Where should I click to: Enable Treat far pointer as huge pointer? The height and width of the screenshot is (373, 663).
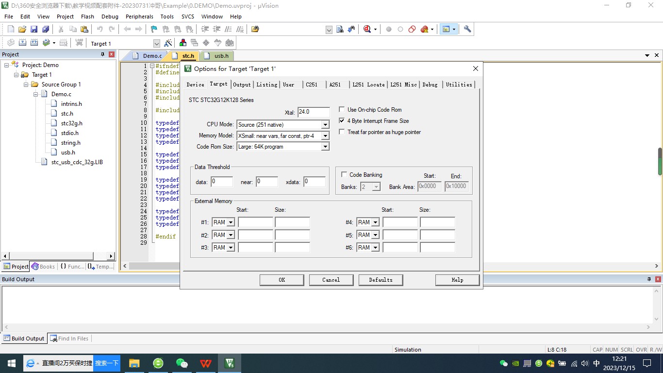click(x=342, y=132)
